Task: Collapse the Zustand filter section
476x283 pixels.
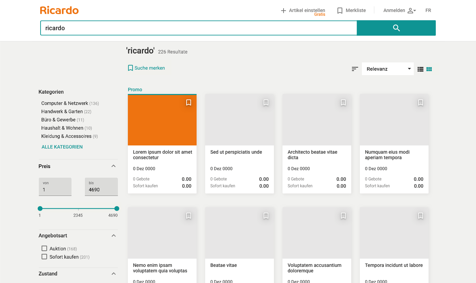Action: point(114,274)
